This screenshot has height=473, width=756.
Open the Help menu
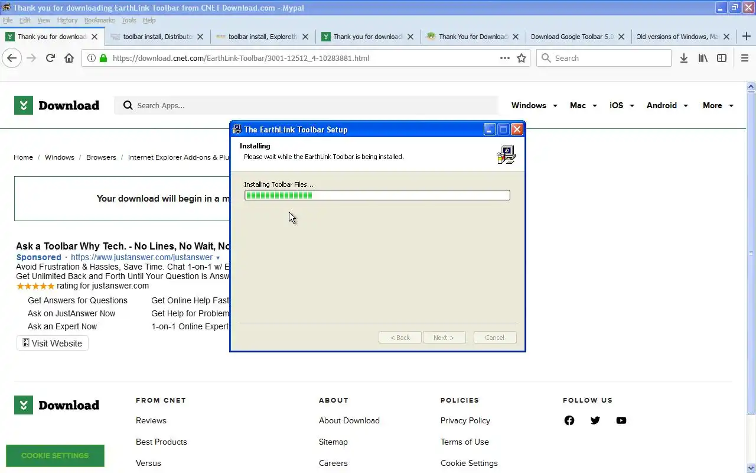pos(149,20)
